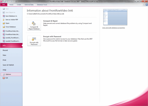Select Info in Backstage sidebar
Image resolution: width=148 pixels, height=106 pixels.
pyautogui.click(x=11, y=45)
